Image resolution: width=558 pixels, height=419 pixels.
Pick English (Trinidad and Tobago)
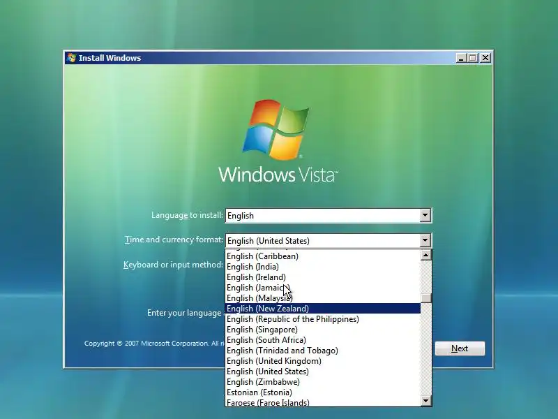click(323, 351)
